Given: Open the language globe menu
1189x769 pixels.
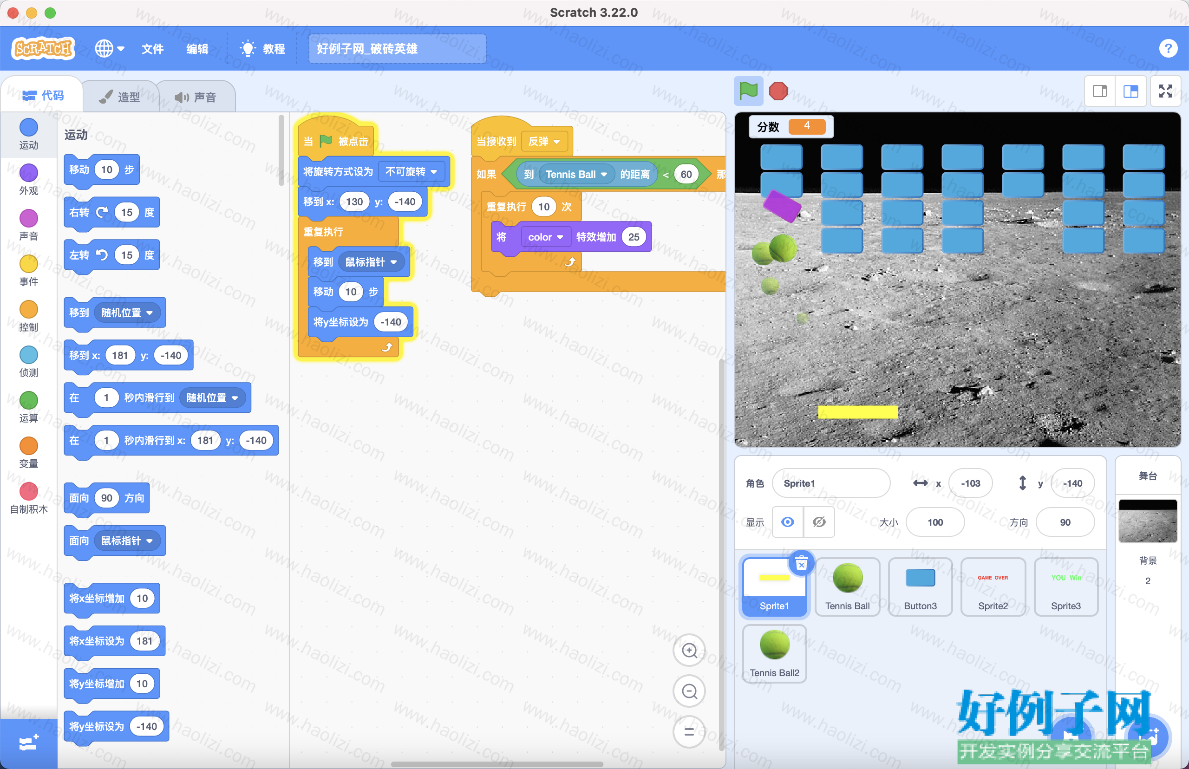Looking at the screenshot, I should (109, 48).
